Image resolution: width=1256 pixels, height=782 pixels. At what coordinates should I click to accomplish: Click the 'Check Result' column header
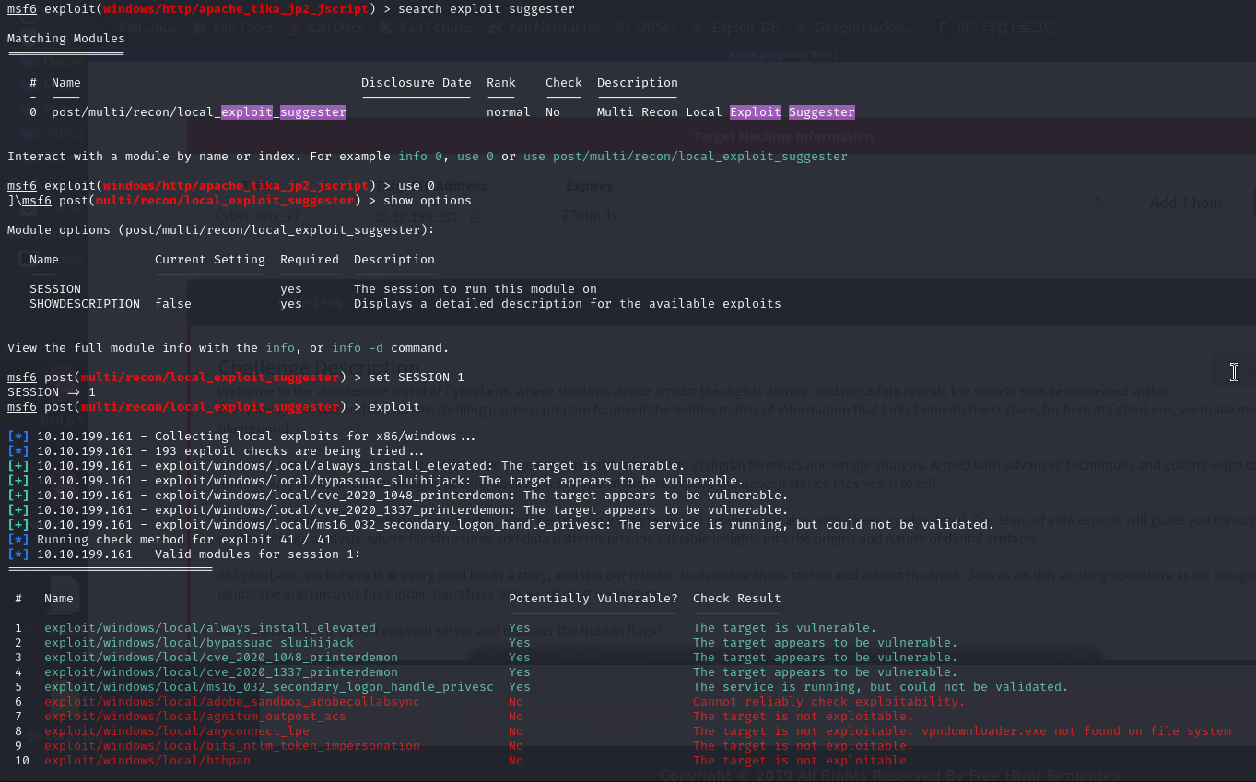point(737,599)
